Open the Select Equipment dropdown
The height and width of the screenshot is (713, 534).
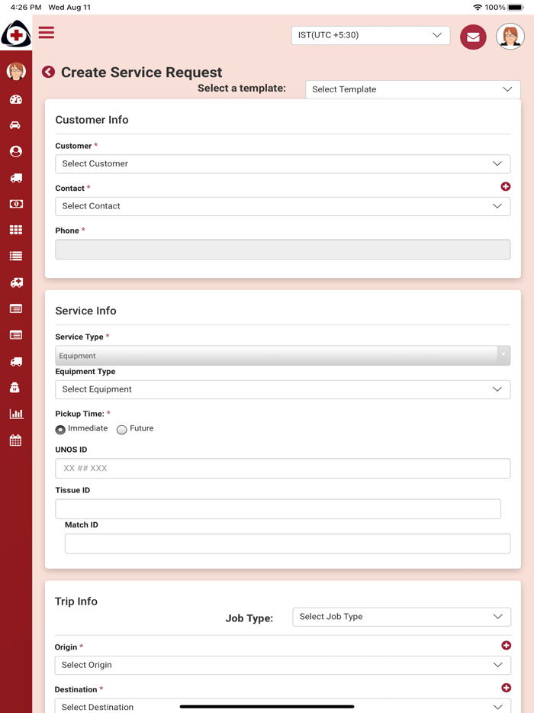coord(283,389)
